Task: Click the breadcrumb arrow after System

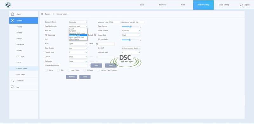Action: point(53,14)
